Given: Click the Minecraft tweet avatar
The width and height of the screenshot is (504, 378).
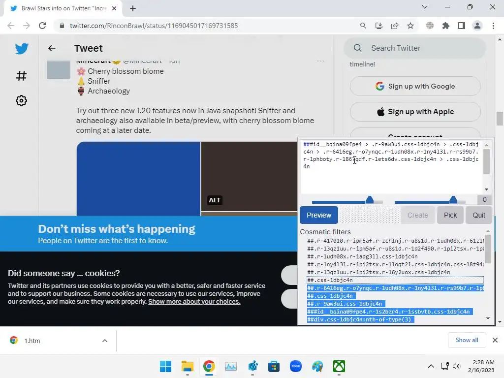Looking at the screenshot, I should point(58,69).
